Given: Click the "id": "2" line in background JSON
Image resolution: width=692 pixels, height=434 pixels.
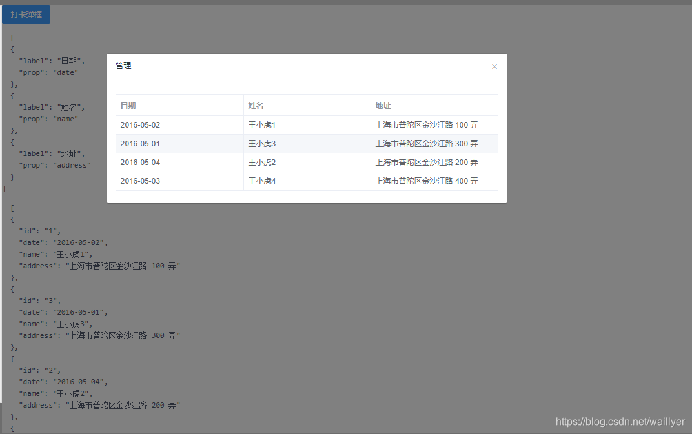Looking at the screenshot, I should 40,371.
